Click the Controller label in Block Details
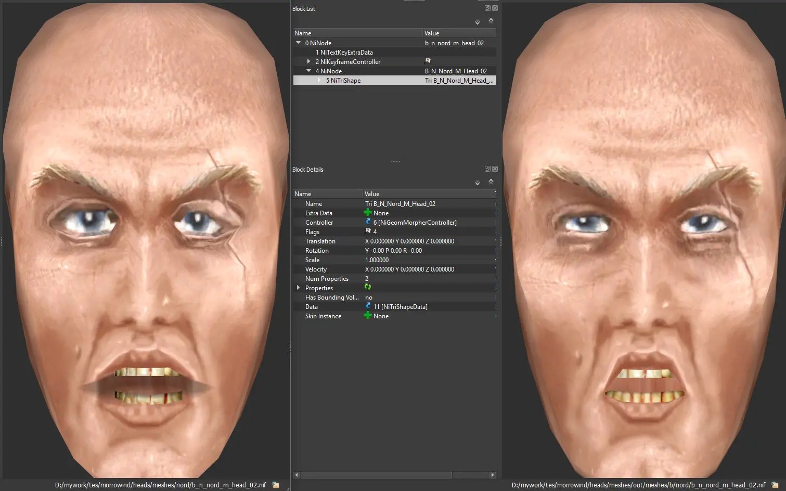 point(319,223)
